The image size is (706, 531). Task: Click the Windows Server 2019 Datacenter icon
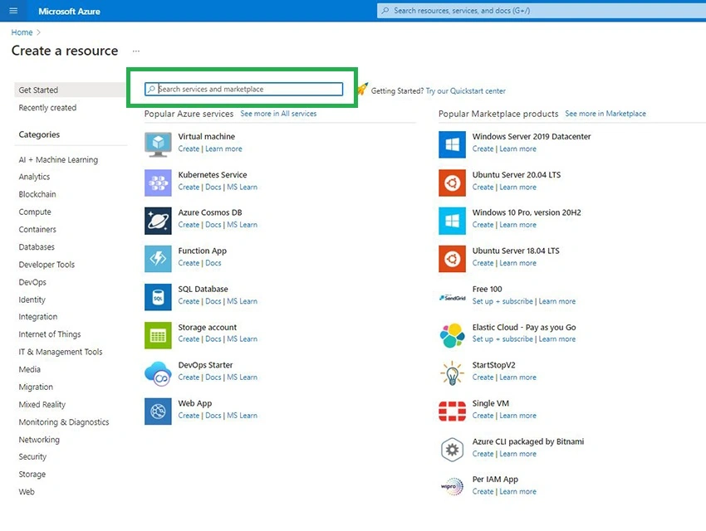point(452,144)
